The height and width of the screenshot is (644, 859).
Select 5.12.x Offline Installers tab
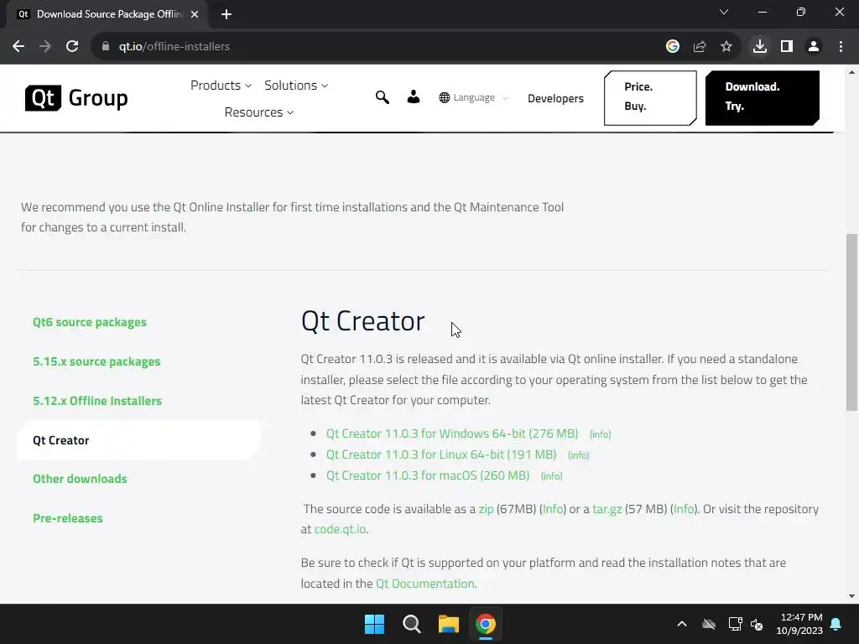(97, 401)
